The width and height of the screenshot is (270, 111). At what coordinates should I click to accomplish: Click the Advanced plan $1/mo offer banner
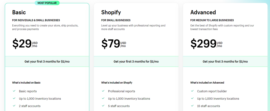point(225,62)
